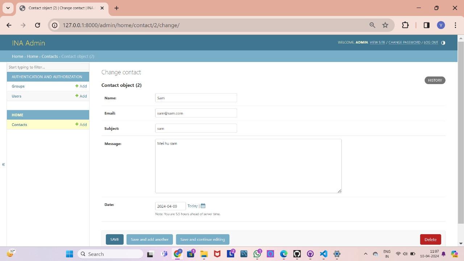
Task: Click the INA Admin site title
Action: click(28, 43)
